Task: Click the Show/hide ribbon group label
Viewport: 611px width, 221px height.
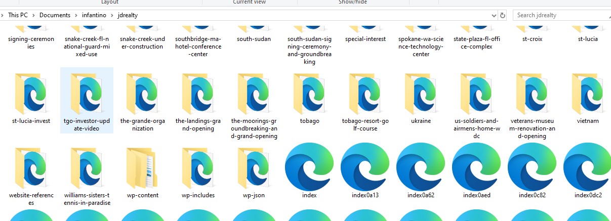Action: tap(353, 3)
